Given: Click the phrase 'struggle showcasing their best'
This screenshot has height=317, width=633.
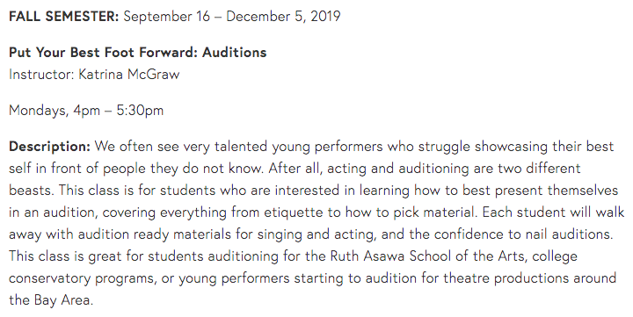Looking at the screenshot, I should tap(516, 147).
